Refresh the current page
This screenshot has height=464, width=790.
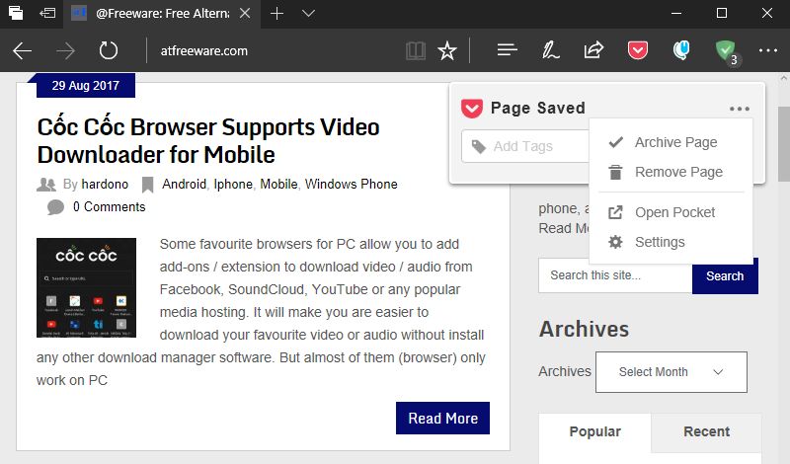point(109,50)
